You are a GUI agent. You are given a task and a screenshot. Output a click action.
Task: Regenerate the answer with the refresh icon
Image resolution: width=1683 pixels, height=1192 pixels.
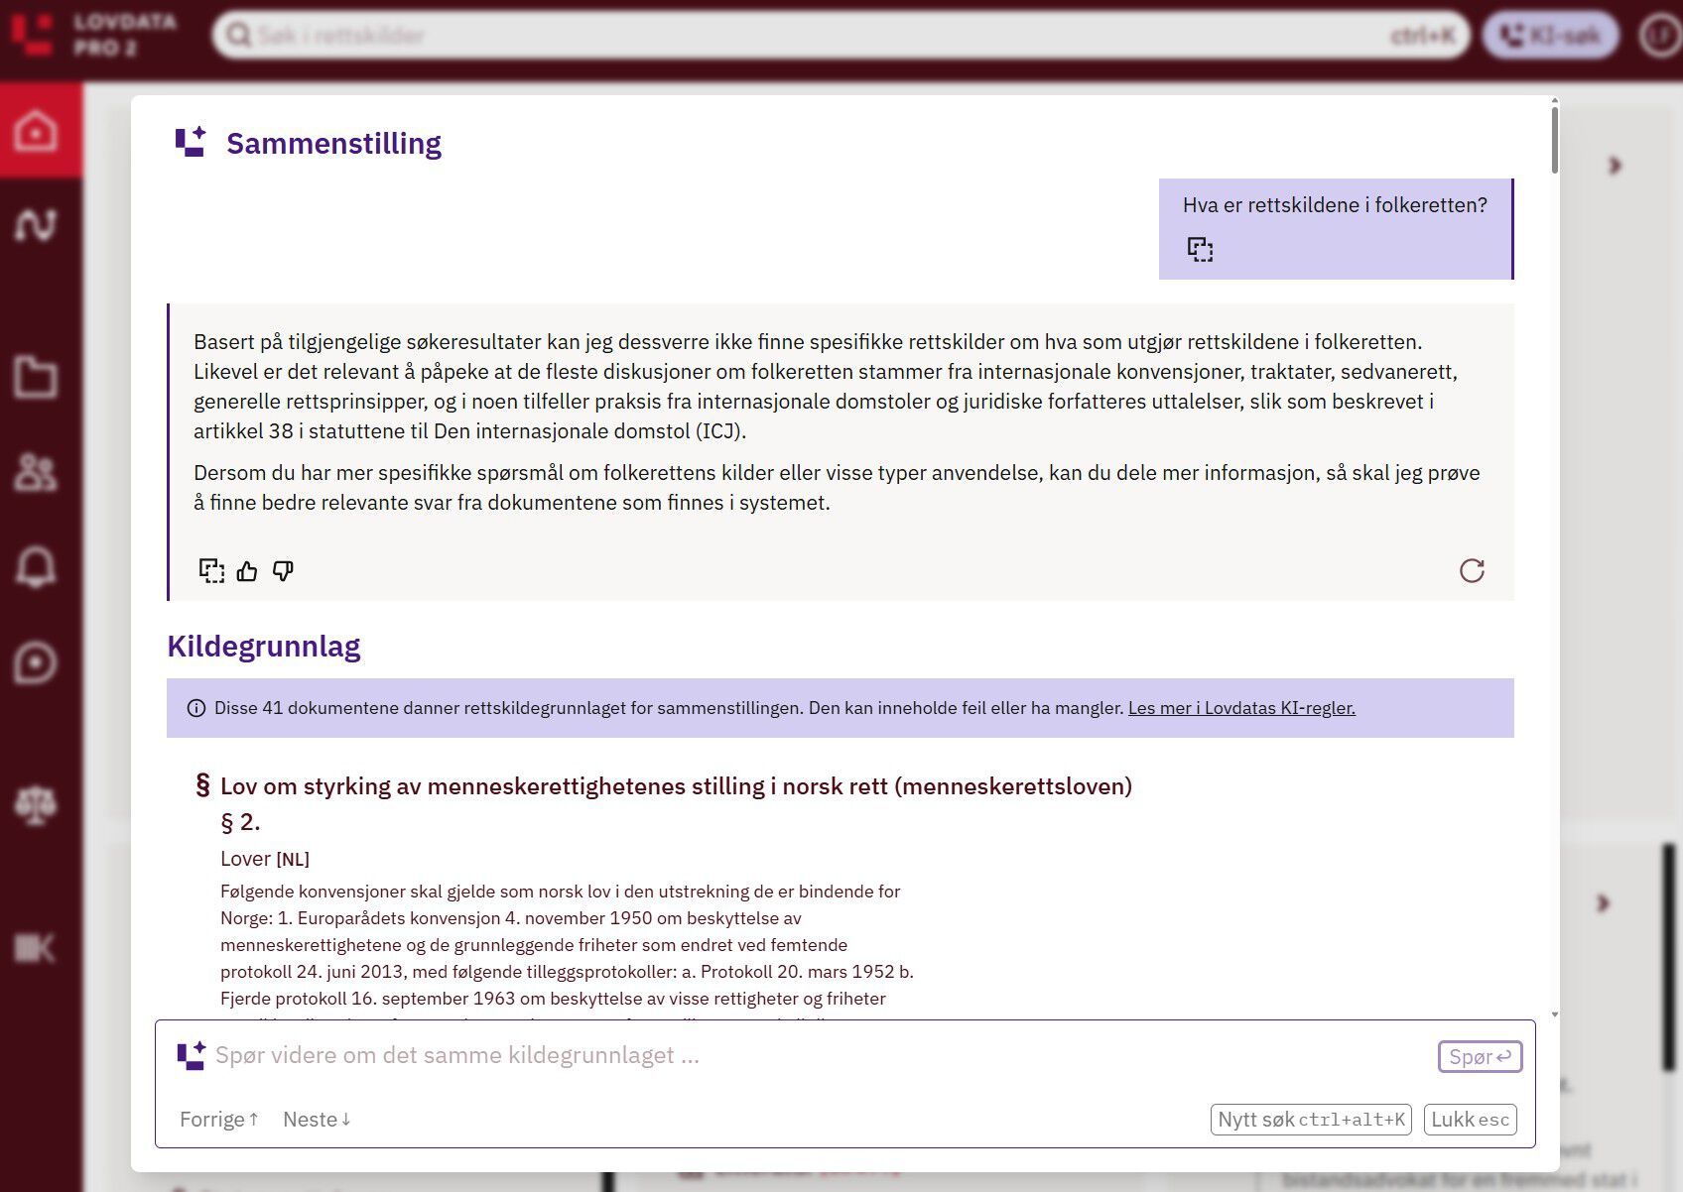(x=1472, y=570)
